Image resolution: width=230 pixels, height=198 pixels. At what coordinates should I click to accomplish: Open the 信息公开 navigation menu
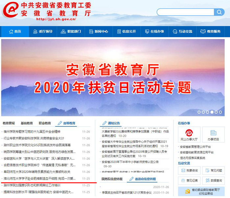[x=126, y=31]
